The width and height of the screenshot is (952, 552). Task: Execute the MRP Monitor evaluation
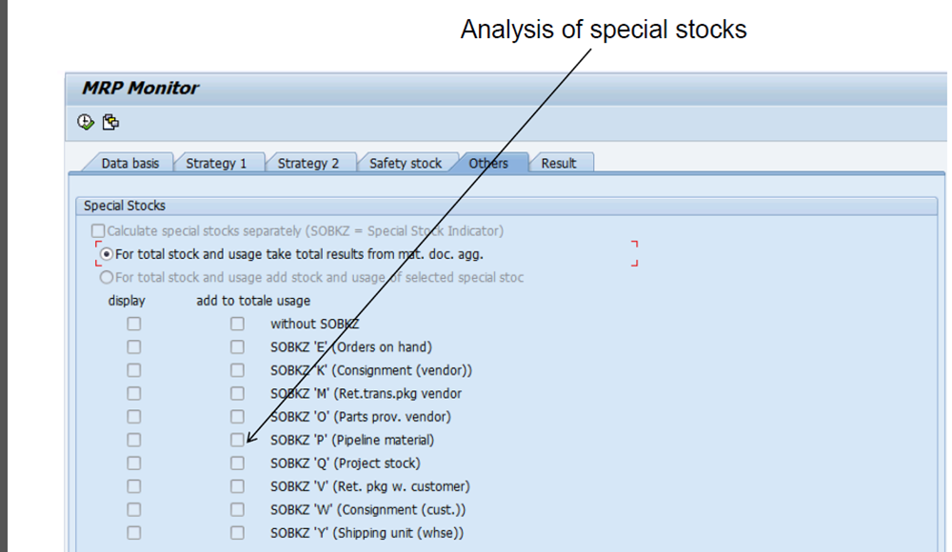pyautogui.click(x=84, y=121)
